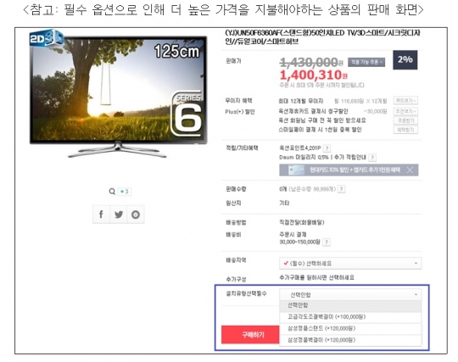Open help icon beside 추가 적립안내
Viewport: 458px width, 362px height.
click(372, 158)
